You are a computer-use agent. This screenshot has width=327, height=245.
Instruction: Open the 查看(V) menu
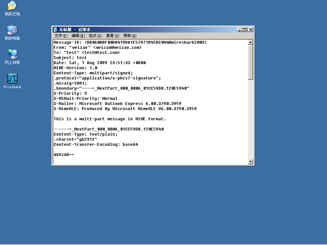[x=113, y=36]
